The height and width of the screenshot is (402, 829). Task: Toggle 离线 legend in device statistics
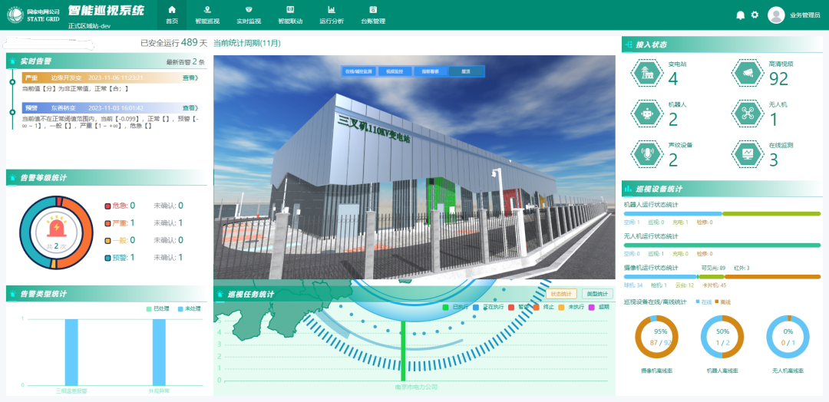(x=722, y=301)
